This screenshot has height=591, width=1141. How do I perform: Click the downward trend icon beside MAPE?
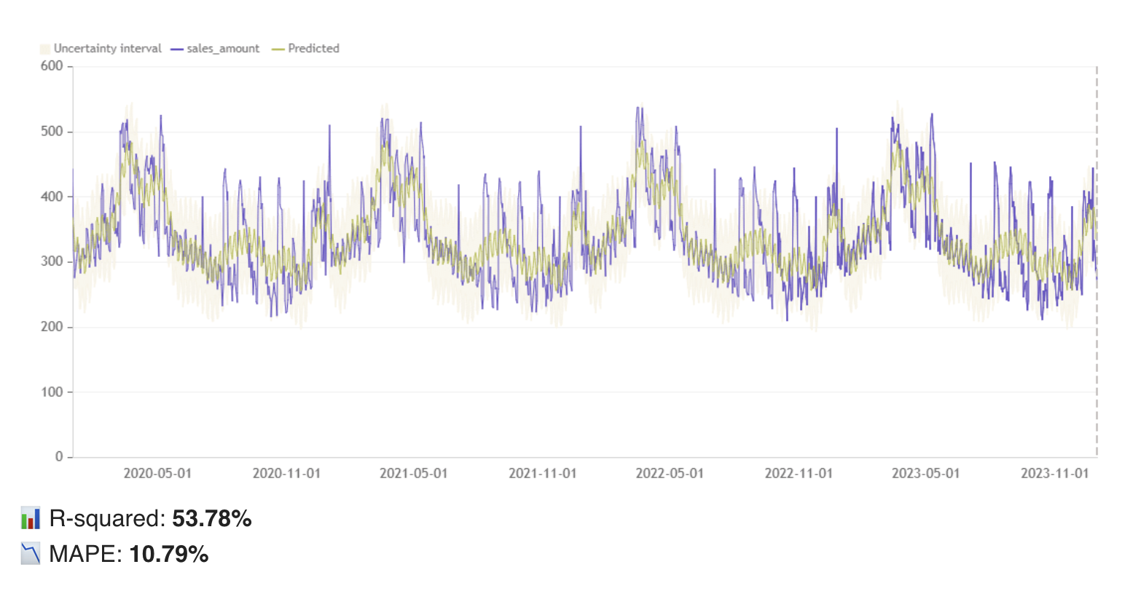[x=31, y=555]
